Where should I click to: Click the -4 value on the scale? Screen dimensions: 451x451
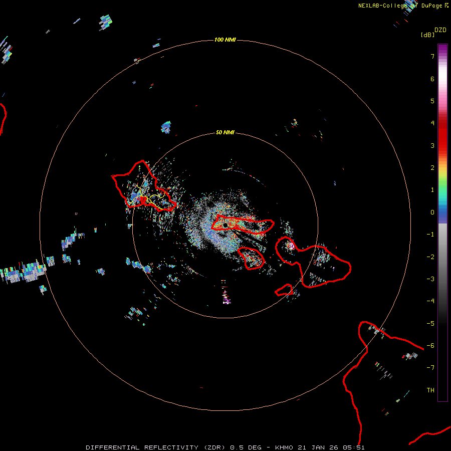click(x=430, y=301)
